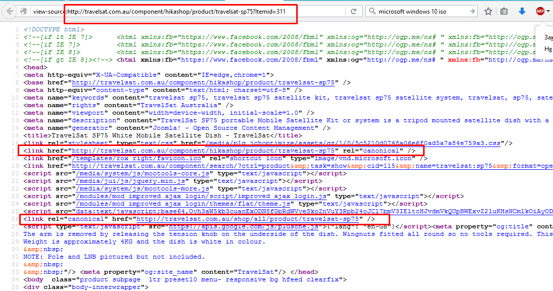Open the jquery.min.js script link
553x291 pixels.
(x=131, y=181)
